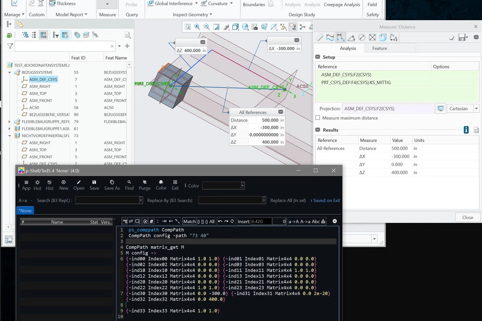Click the Repaint icon in graphics toolbar
482x321 pixels.
click(217, 27)
